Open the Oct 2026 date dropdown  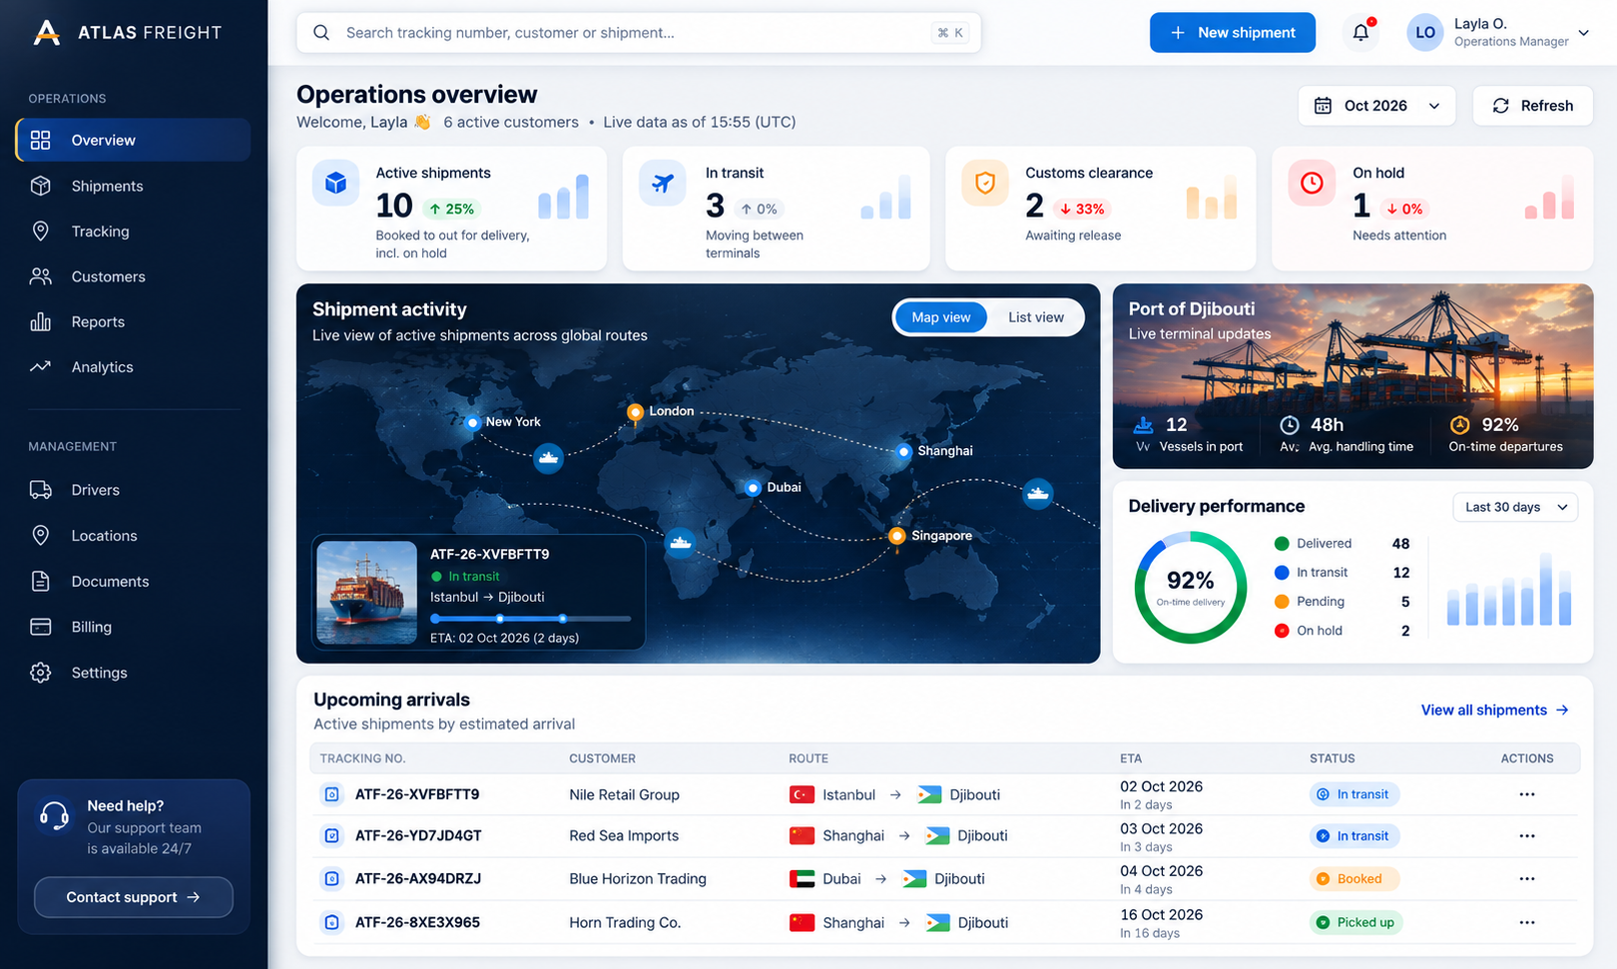click(x=1376, y=106)
